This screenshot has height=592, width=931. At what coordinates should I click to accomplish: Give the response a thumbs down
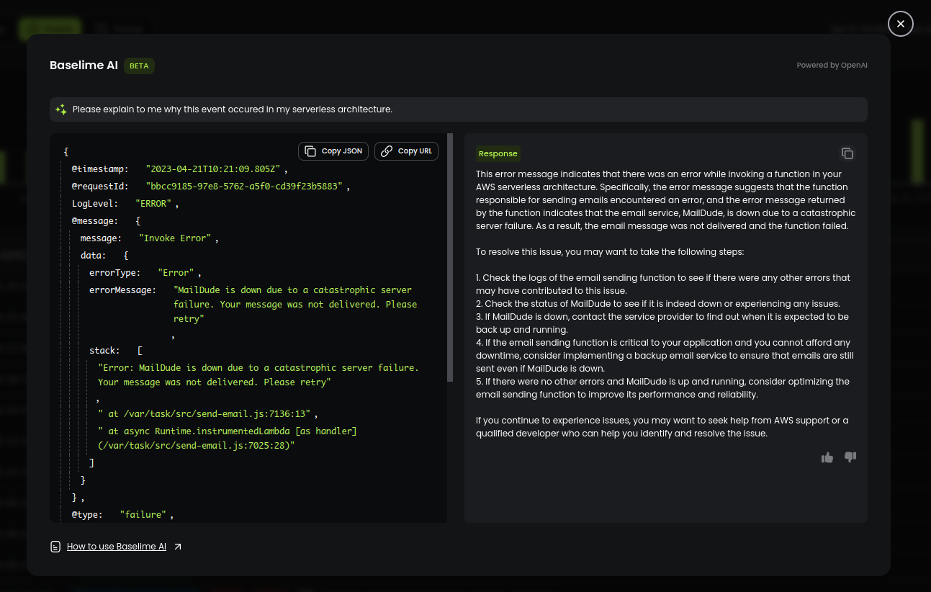pos(850,457)
